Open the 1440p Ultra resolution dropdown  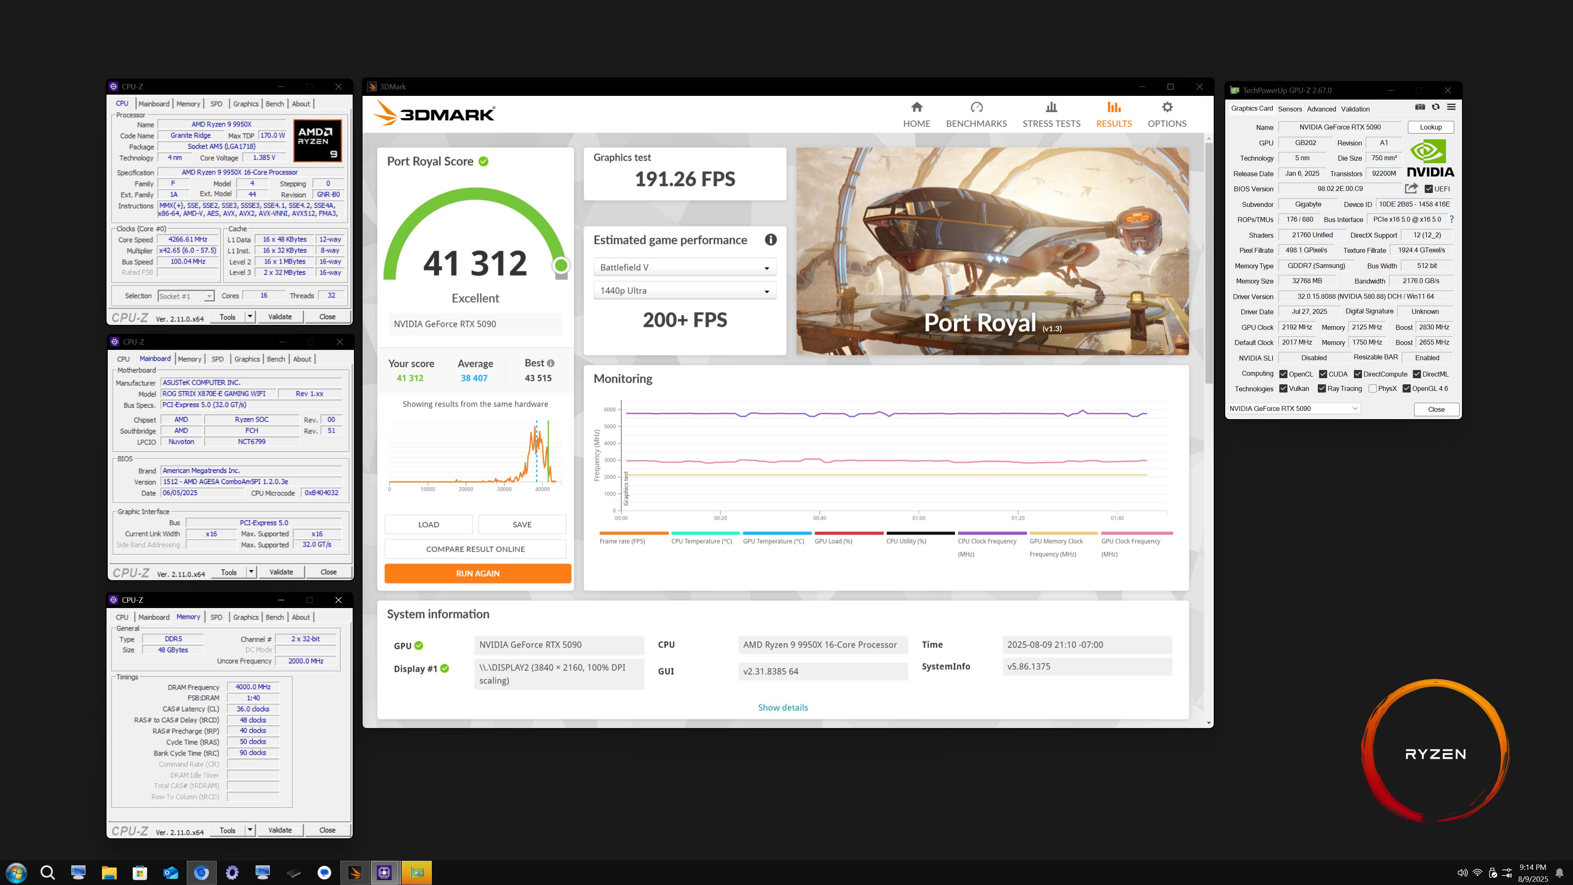[685, 291]
